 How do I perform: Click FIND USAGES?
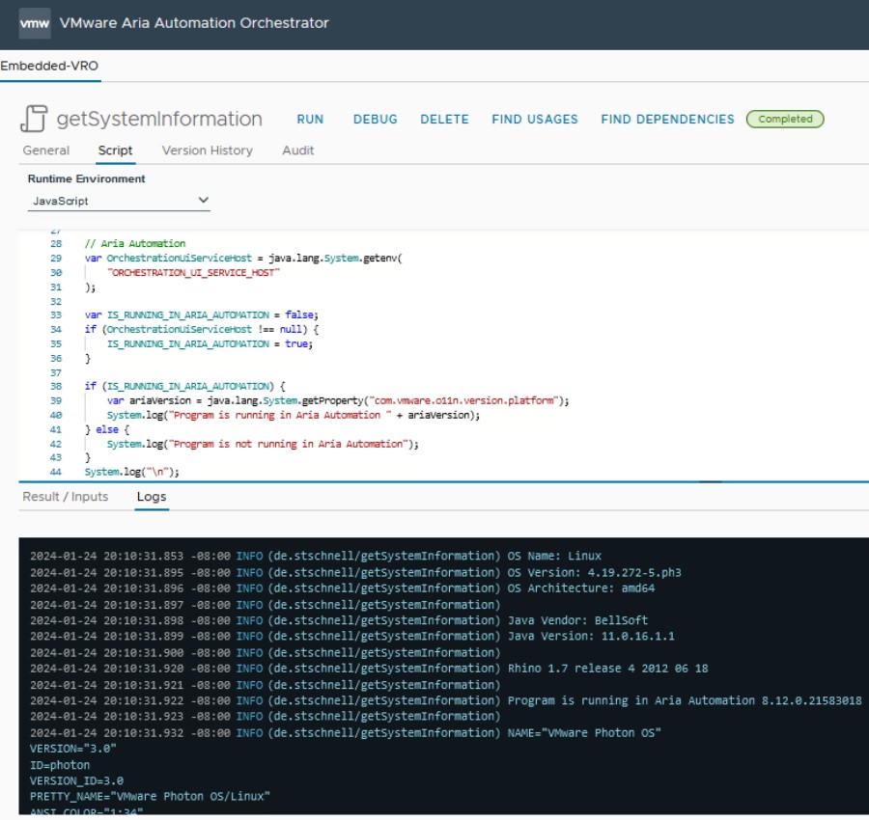535,119
